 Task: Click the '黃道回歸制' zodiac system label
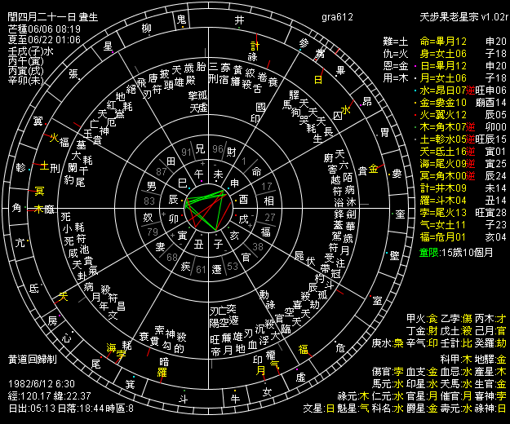pyautogui.click(x=32, y=359)
